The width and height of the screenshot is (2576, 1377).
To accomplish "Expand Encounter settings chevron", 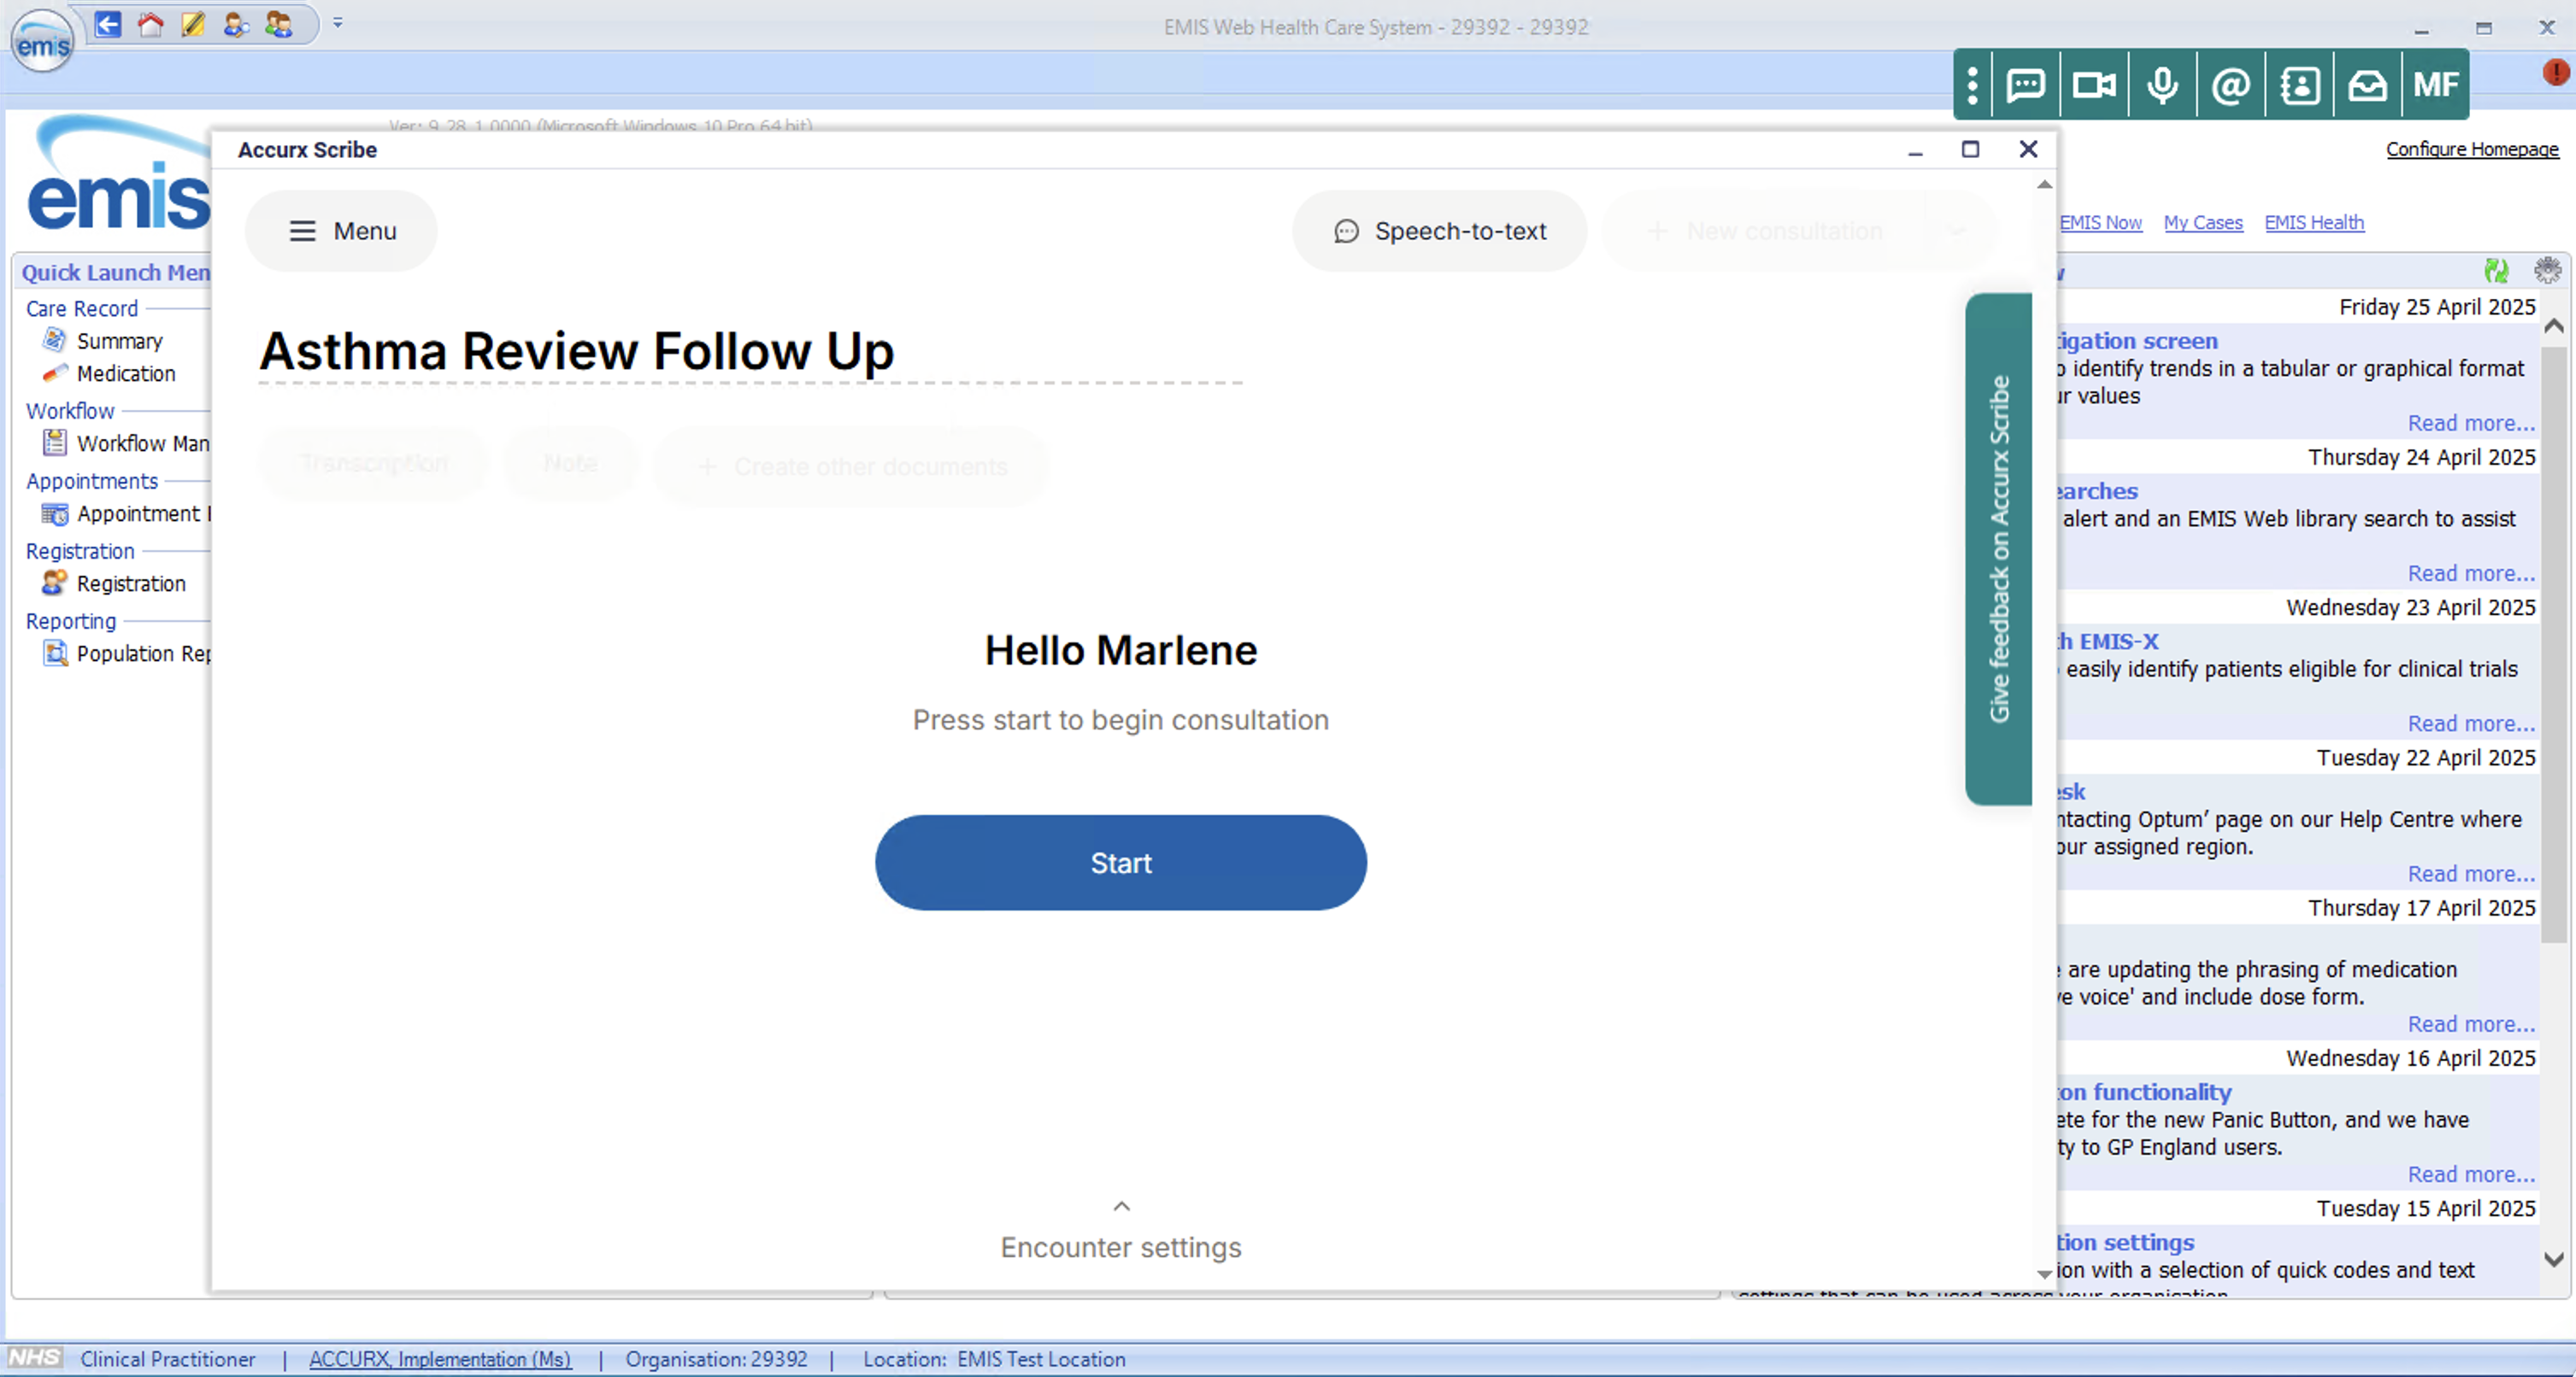I will click(x=1121, y=1206).
